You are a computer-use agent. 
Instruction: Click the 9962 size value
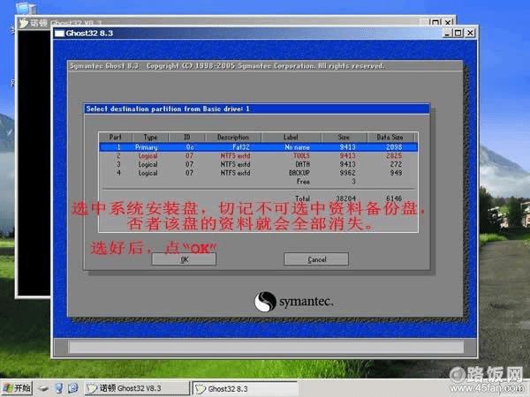pyautogui.click(x=347, y=173)
